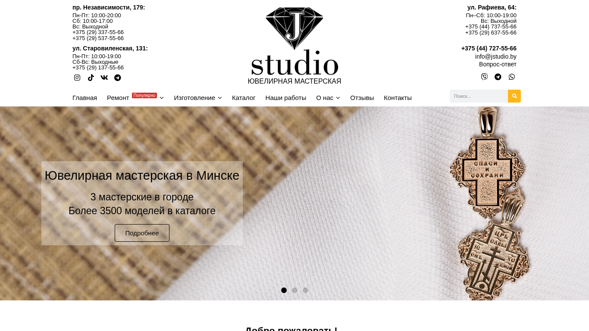Open the left Telegram channel icon

(x=118, y=78)
